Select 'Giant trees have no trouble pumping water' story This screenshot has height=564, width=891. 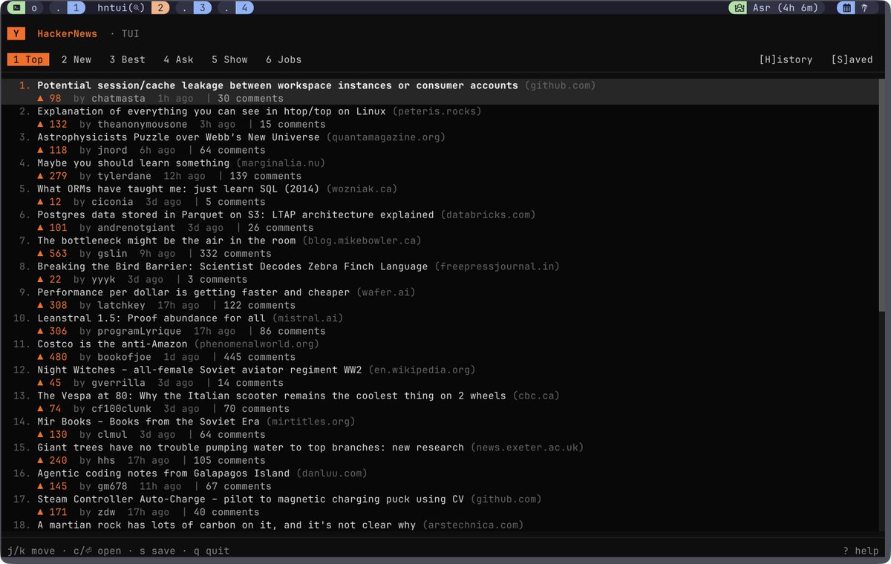250,447
